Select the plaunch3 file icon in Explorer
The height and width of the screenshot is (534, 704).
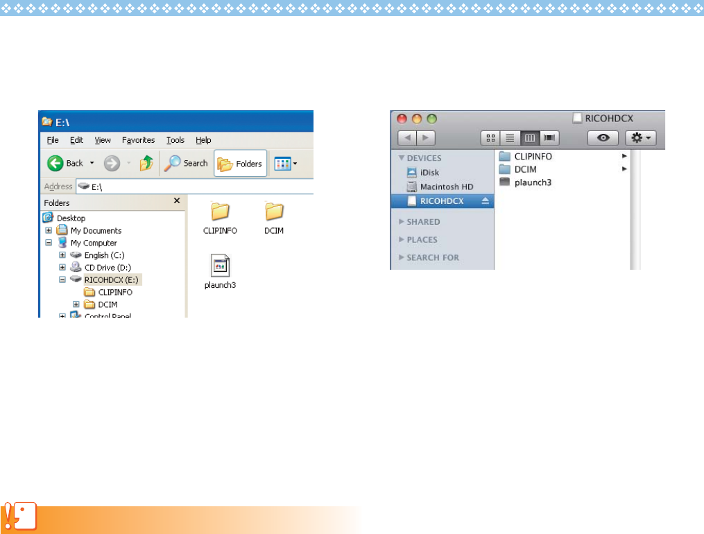(x=220, y=271)
